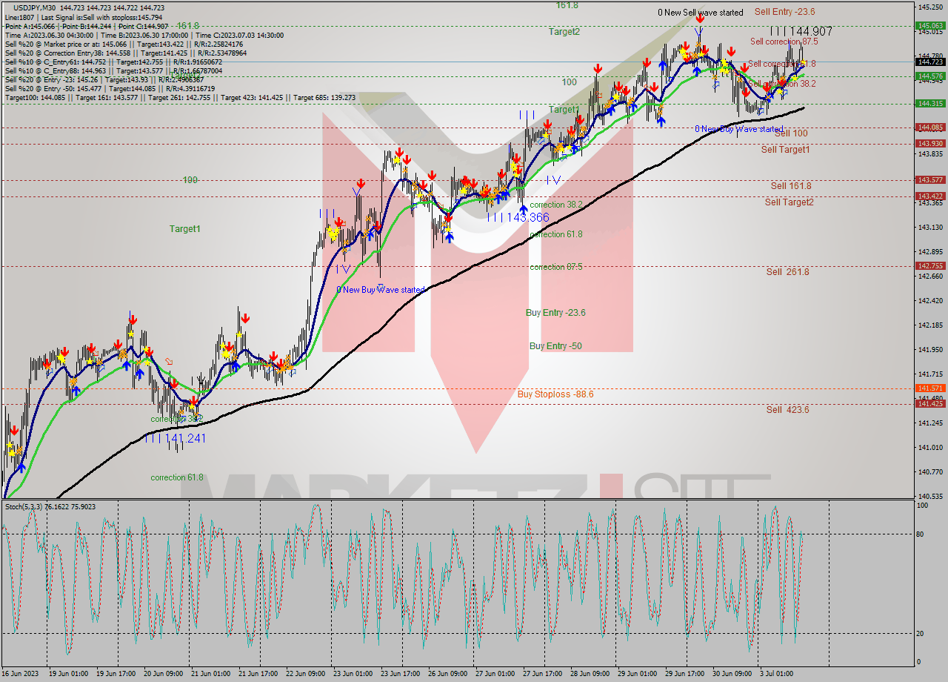Click the green 144.315 price tag
Image resolution: width=948 pixels, height=682 pixels.
pos(930,103)
